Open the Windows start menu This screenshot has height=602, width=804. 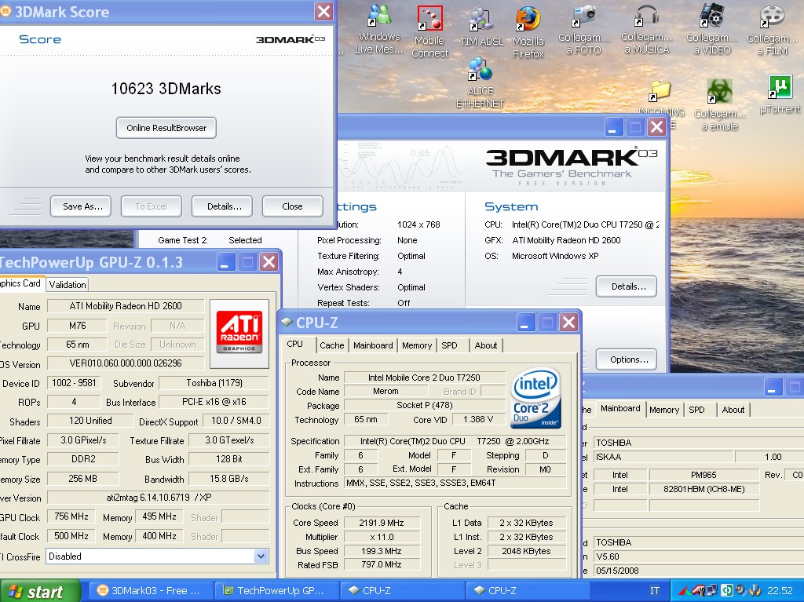point(40,591)
